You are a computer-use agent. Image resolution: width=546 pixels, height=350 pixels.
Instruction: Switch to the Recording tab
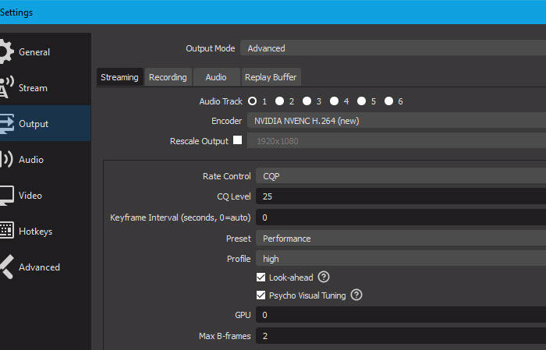168,77
